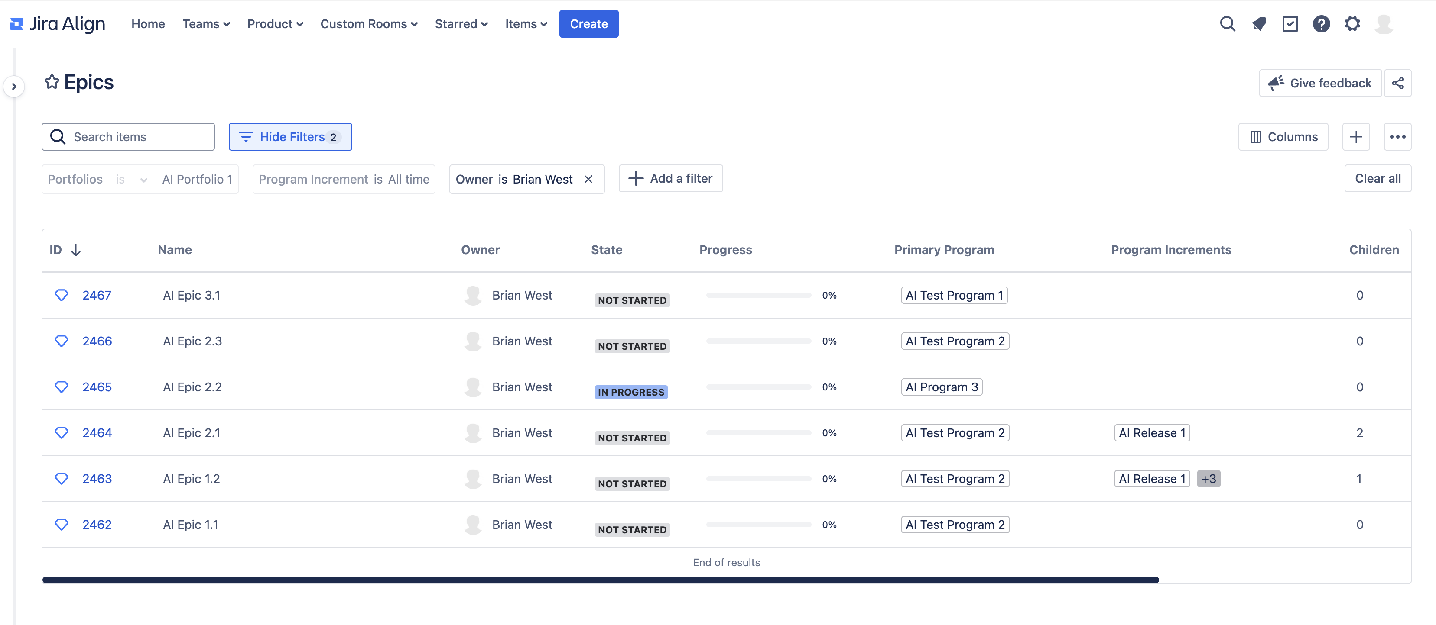Open the settings gear icon

pos(1352,24)
